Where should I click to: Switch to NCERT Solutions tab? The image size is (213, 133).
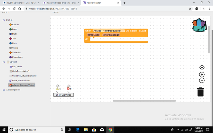[x=22, y=3]
